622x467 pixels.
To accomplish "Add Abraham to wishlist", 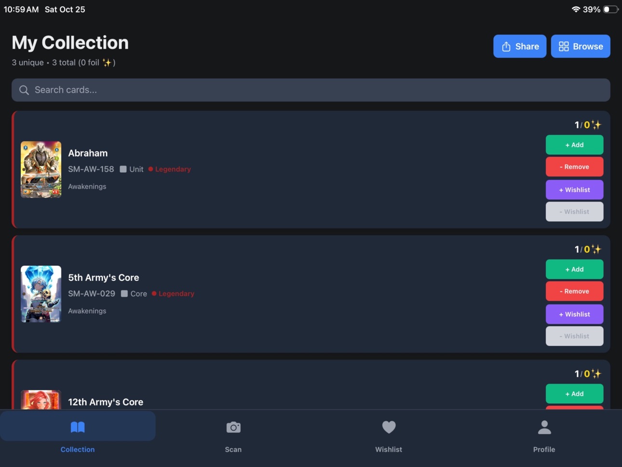I will pyautogui.click(x=574, y=190).
